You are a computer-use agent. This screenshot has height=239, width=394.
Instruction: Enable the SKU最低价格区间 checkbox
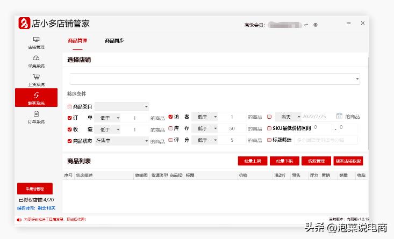tap(269, 128)
